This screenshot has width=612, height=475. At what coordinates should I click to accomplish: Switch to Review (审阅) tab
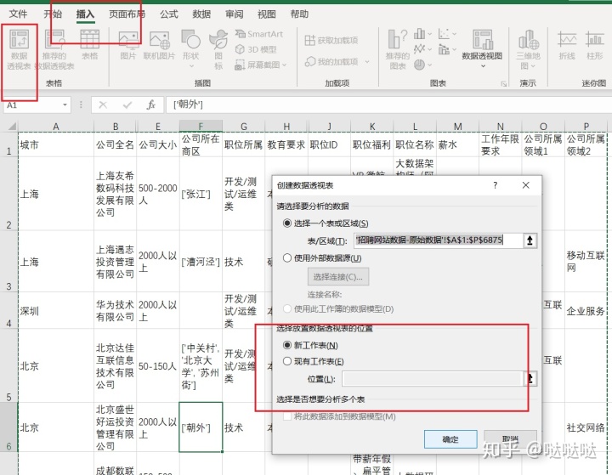coord(235,14)
